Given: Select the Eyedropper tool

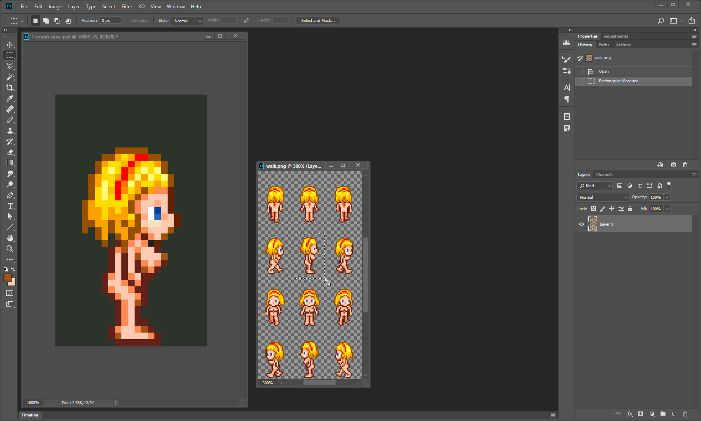Looking at the screenshot, I should pos(10,98).
